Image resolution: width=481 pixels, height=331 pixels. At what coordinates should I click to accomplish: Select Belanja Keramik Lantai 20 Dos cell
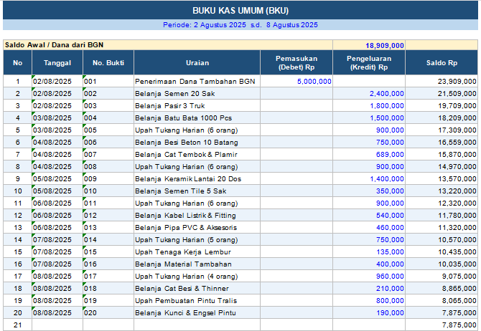[x=197, y=178]
